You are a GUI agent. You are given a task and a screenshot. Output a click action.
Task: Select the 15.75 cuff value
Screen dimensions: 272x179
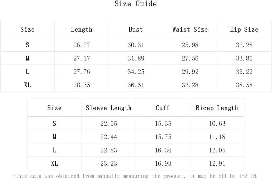click(x=163, y=137)
